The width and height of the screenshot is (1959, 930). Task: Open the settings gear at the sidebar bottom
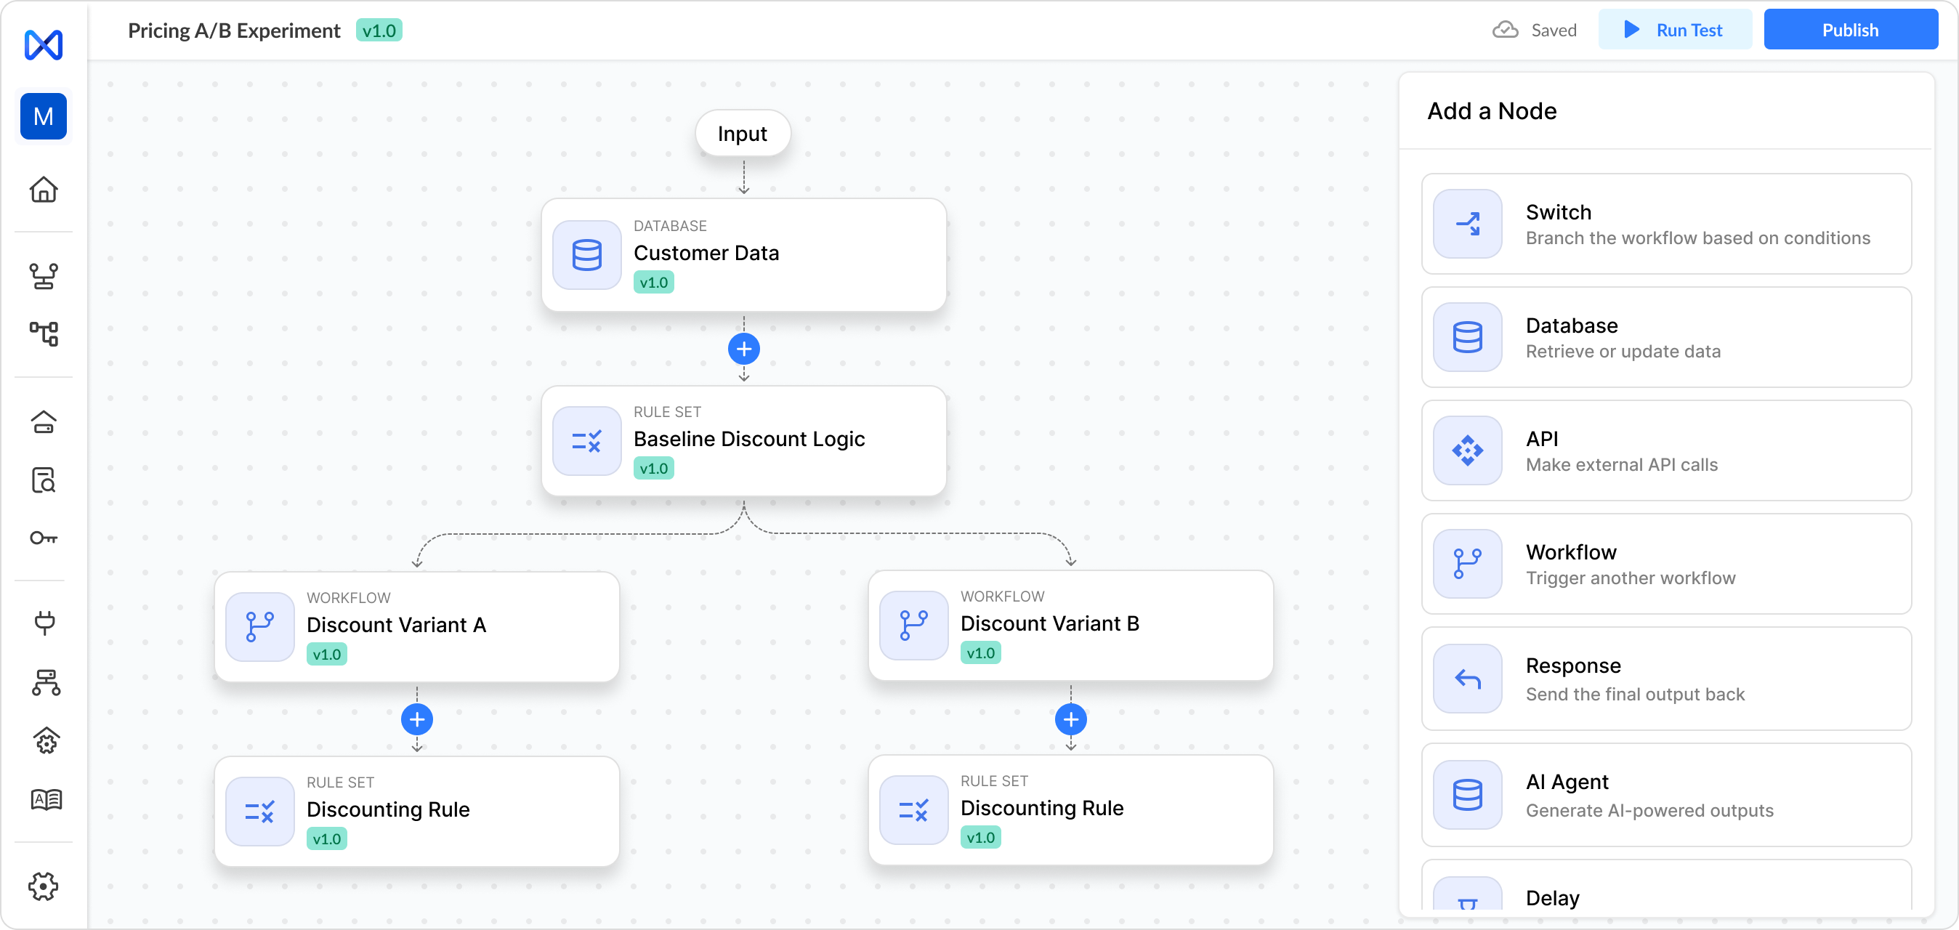(x=44, y=886)
